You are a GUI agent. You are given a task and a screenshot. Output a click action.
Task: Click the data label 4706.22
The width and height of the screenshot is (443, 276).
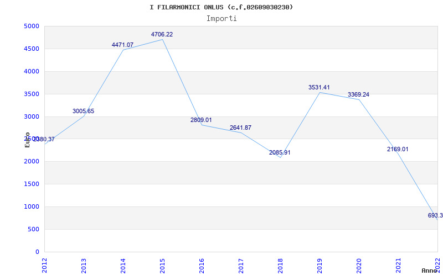tap(162, 34)
